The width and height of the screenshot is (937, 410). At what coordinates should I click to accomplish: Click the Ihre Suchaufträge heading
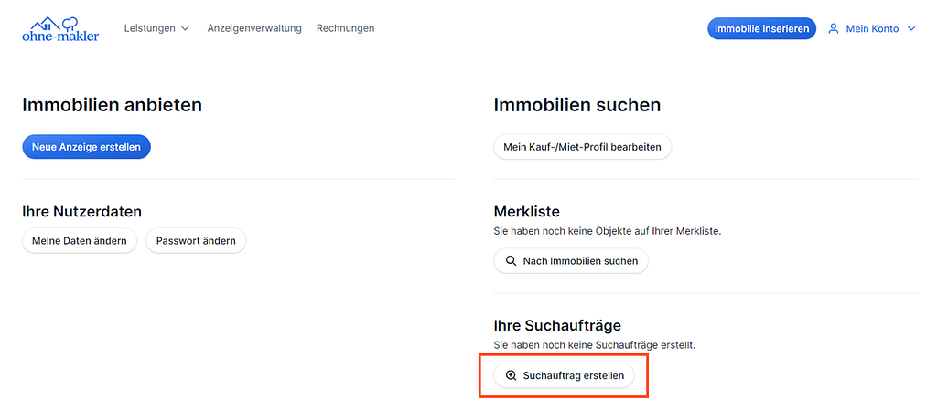557,325
